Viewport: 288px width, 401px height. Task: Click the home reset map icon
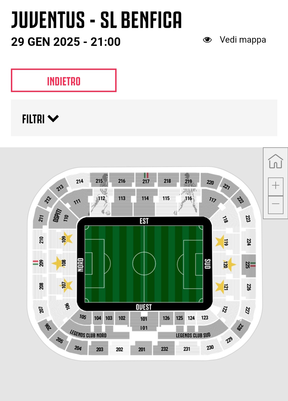pyautogui.click(x=275, y=162)
